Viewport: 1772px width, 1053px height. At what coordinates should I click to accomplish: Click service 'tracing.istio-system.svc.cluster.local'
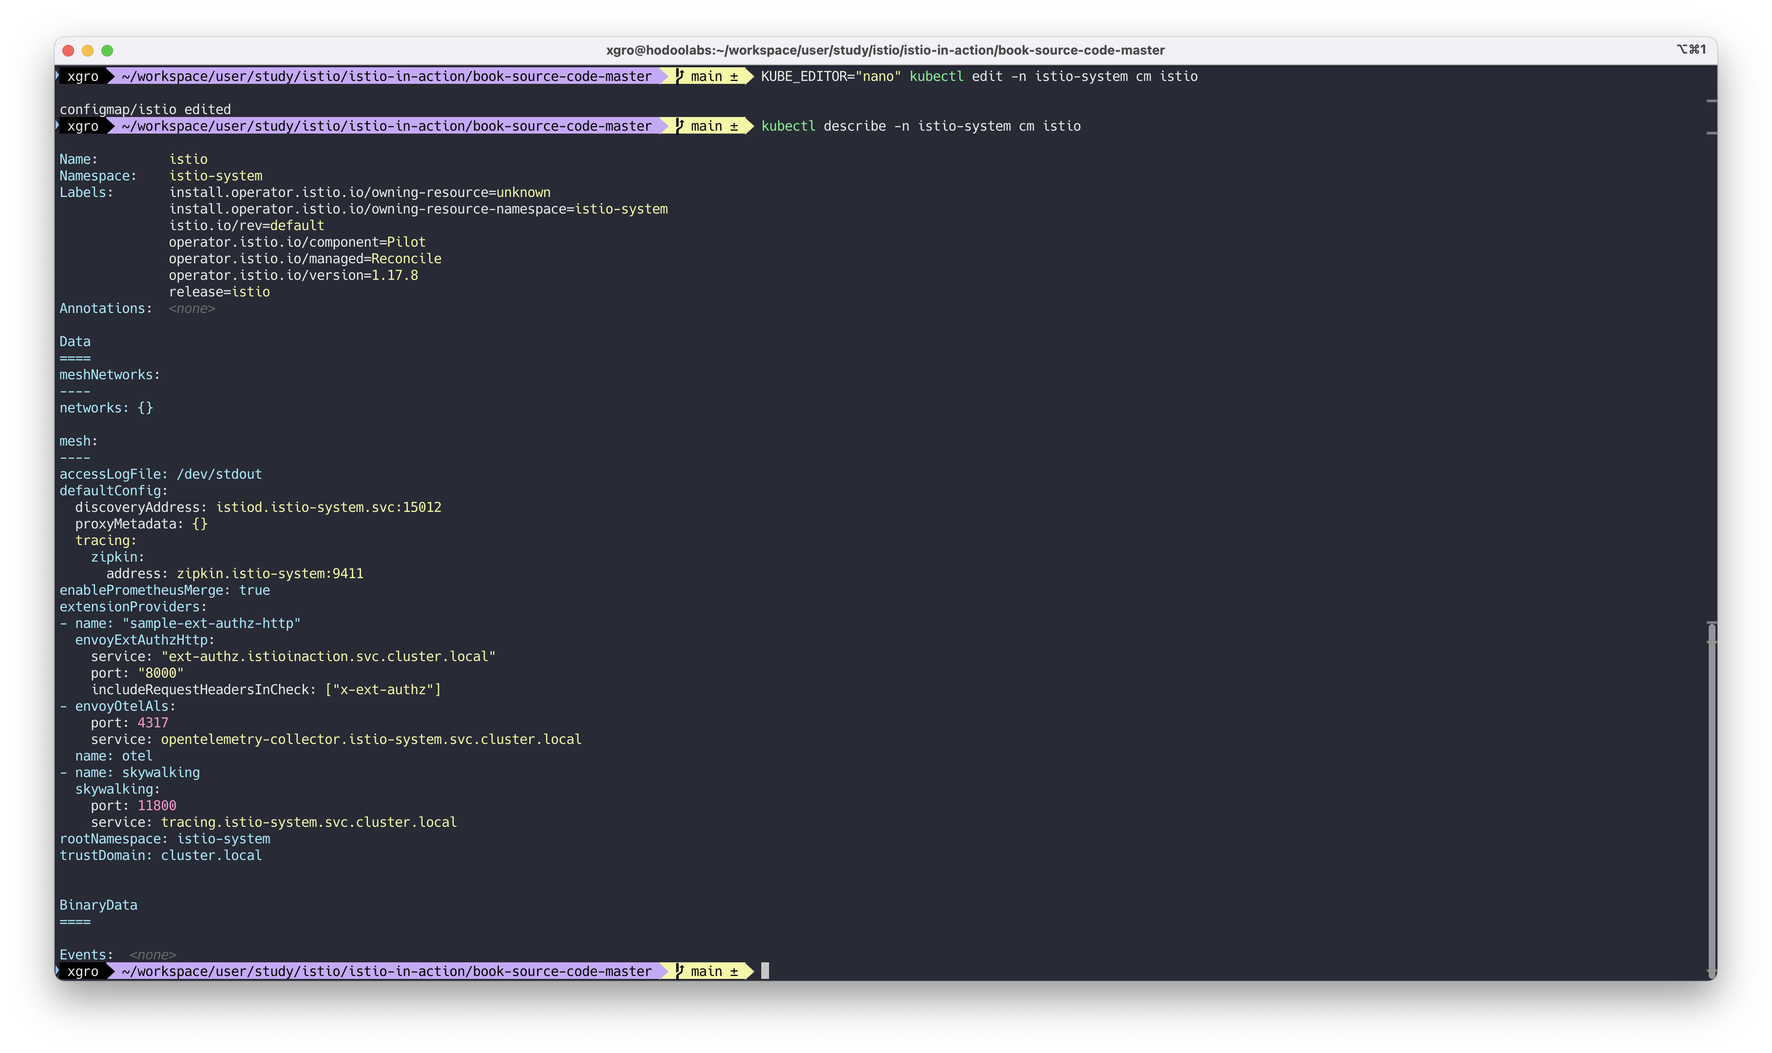point(308,822)
